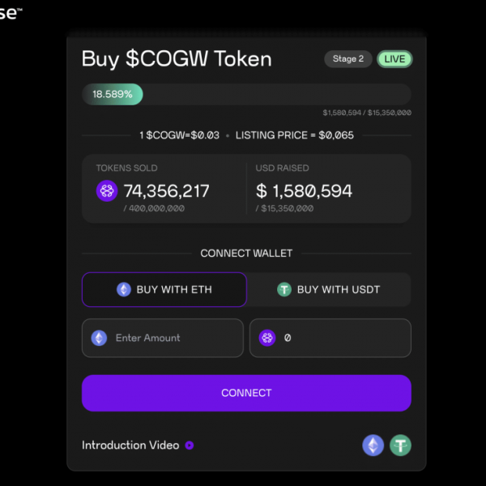Click the Stage 2 badge
486x486 pixels.
(x=348, y=59)
